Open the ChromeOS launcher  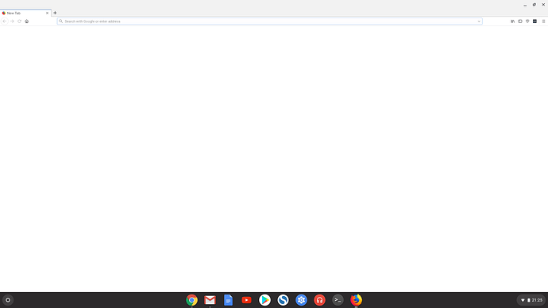(x=8, y=300)
